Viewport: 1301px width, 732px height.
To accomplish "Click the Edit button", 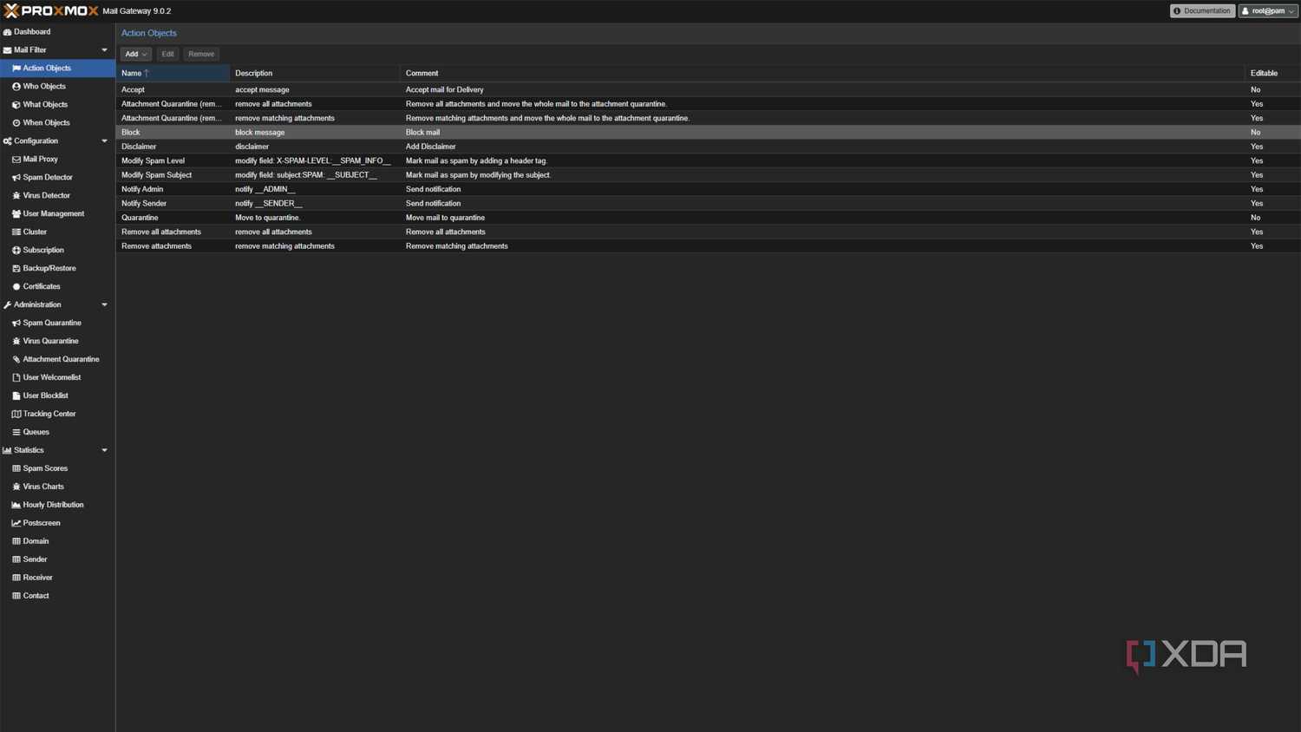I will [x=167, y=54].
